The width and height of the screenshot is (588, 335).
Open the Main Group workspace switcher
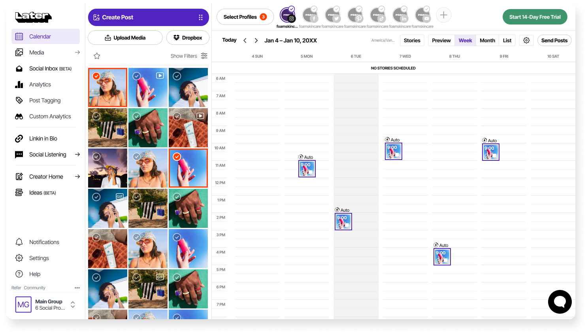coord(45,305)
